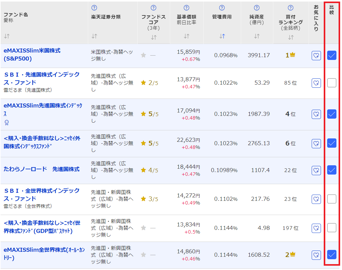The image size is (342, 270).
Task: Check compare box for ＳＢＩ・先進国株式インデックス・ファンド
Action: (332, 83)
